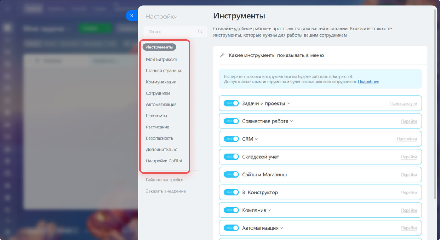Expand the CRM chevron
Viewport: 440px width, 240px height.
[256, 139]
